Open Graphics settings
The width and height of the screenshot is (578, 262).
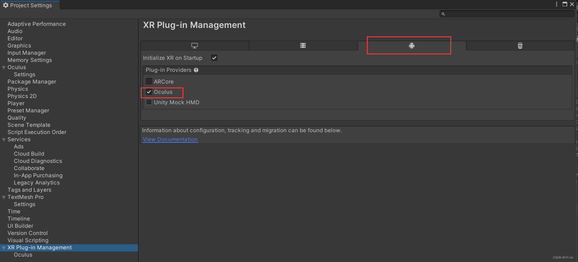[19, 46]
